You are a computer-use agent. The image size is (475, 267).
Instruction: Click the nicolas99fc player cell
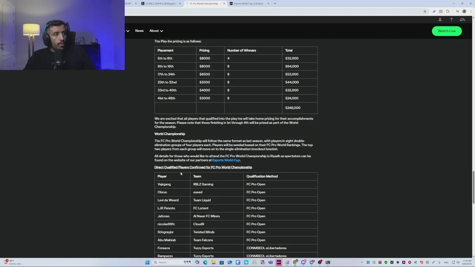[172, 224]
